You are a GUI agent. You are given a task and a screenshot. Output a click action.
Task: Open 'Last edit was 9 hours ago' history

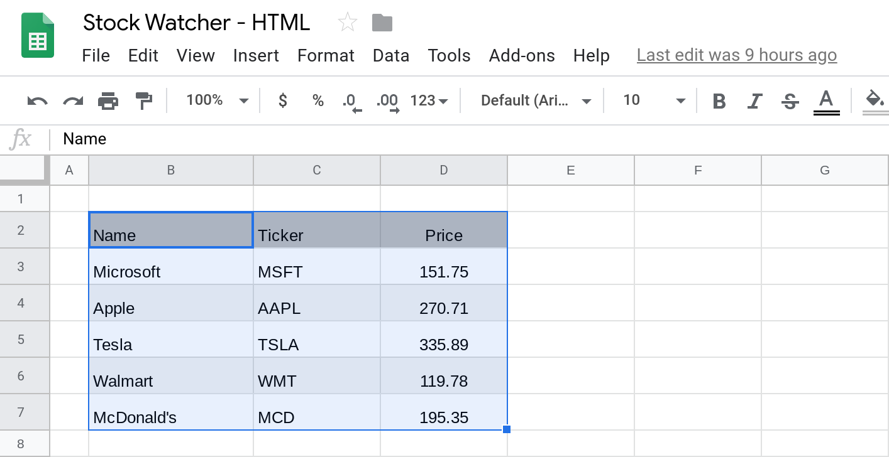[x=737, y=55]
